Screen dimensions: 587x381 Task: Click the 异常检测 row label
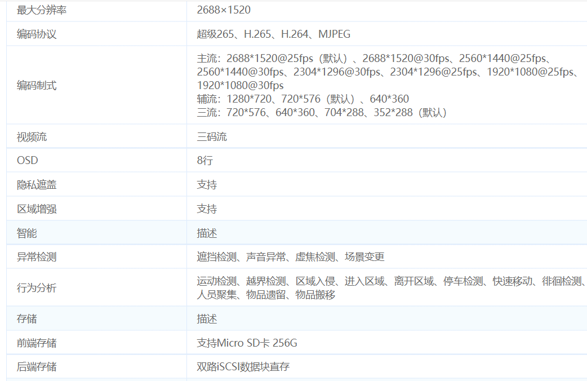click(x=37, y=257)
